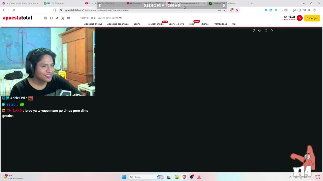This screenshot has height=181, width=323.
Task: Click the AdrixTWI username in chat
Action: click(18, 98)
